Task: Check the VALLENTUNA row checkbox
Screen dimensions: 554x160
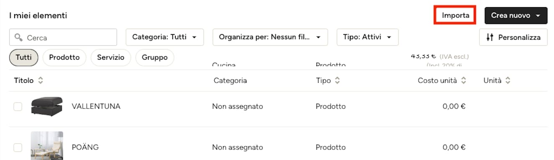Action: click(x=18, y=107)
